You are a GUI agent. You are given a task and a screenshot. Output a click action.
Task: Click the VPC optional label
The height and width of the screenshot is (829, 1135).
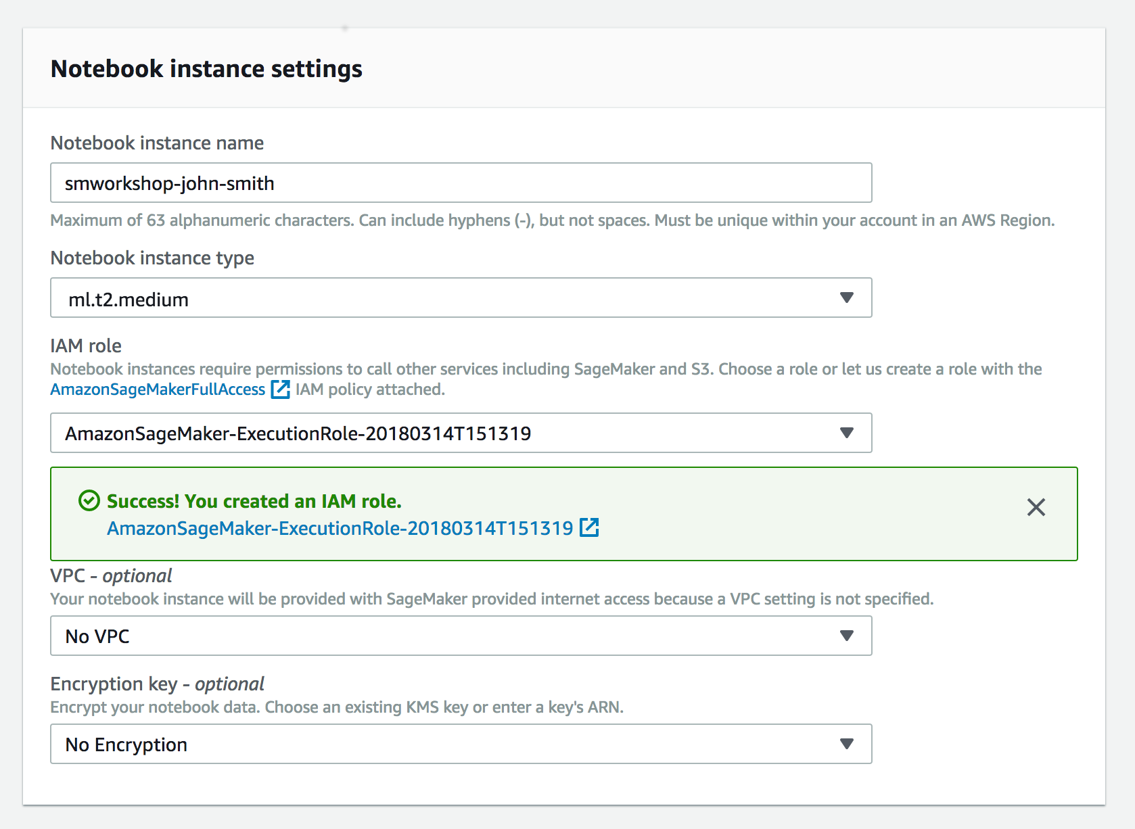coord(111,575)
